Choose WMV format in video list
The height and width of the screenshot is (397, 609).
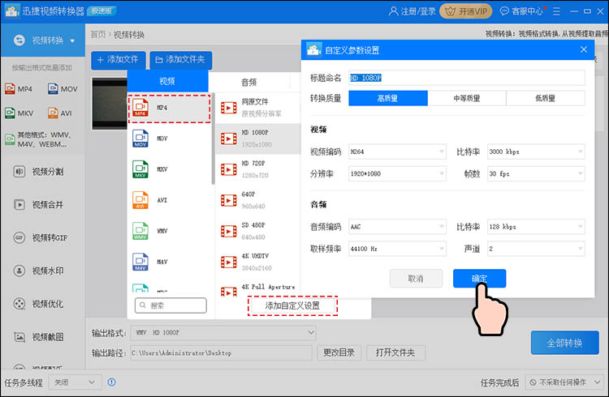click(x=170, y=231)
